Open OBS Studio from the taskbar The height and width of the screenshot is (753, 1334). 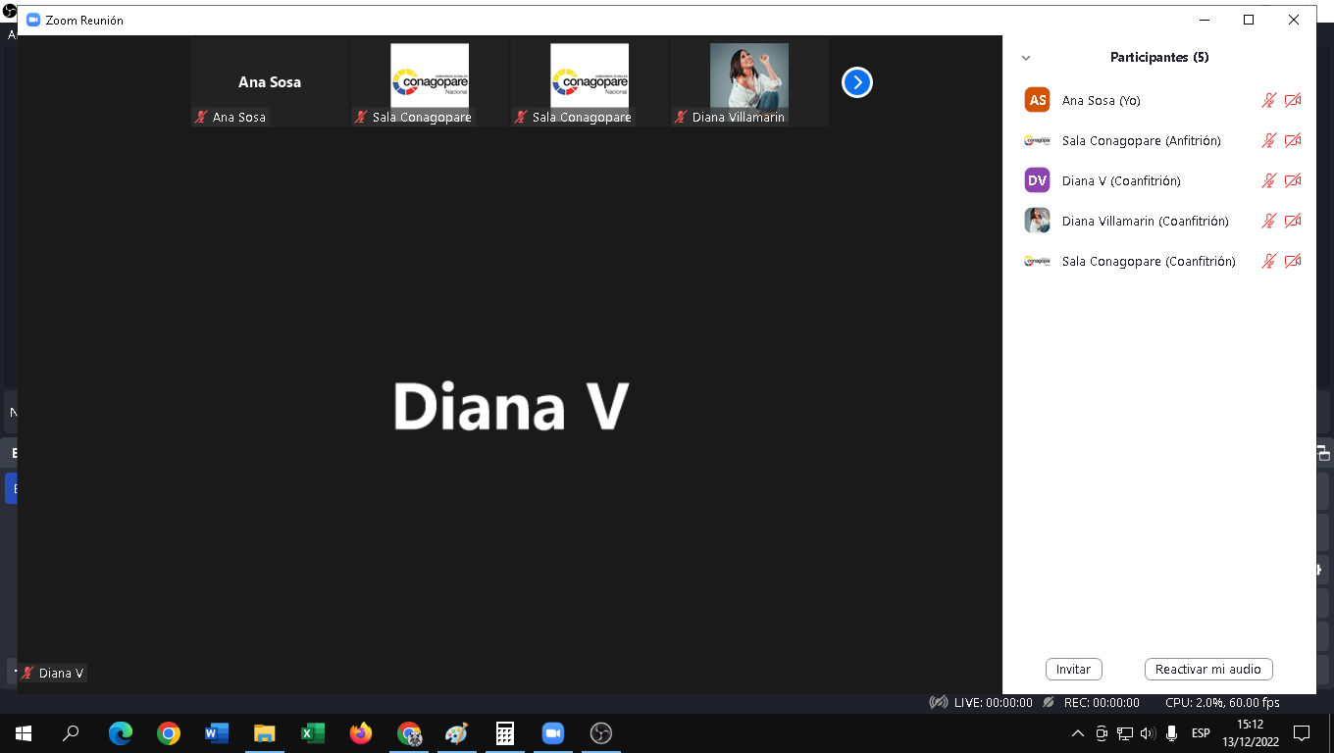(x=601, y=733)
